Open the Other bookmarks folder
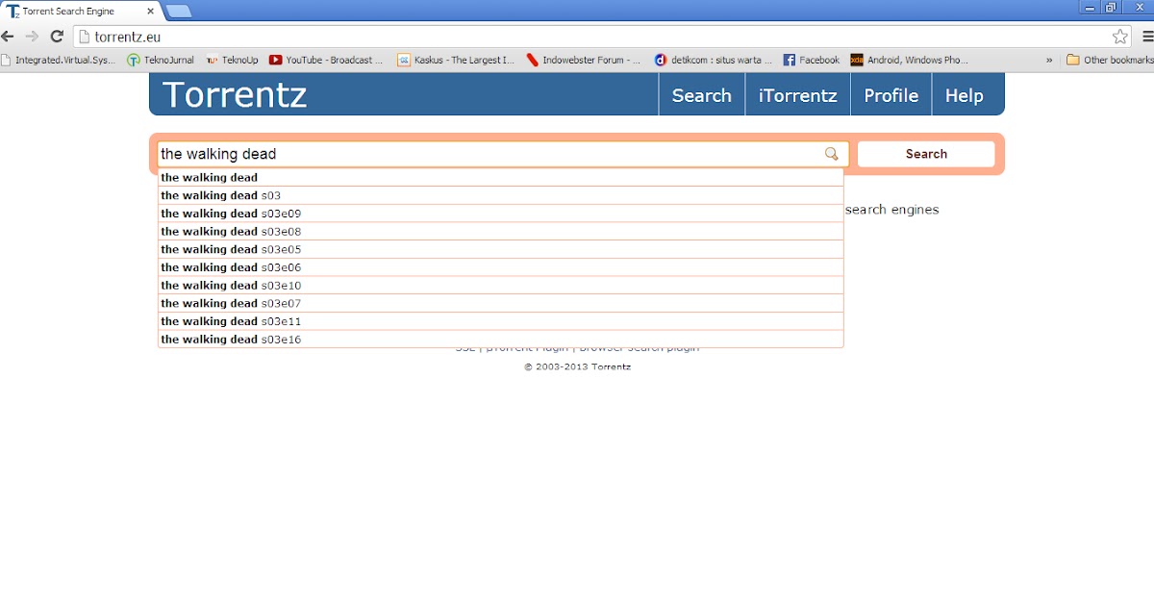The width and height of the screenshot is (1154, 606). [1110, 60]
